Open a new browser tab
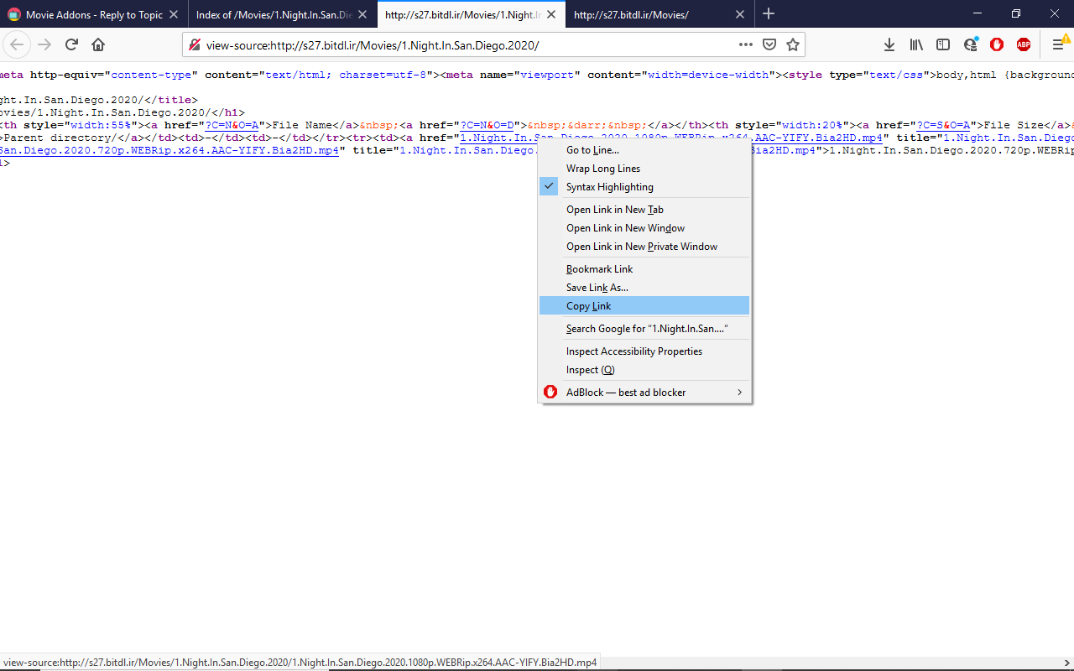This screenshot has height=671, width=1074. [769, 14]
